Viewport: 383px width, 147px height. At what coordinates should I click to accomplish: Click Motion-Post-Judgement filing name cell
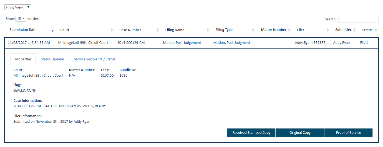coord(182,43)
